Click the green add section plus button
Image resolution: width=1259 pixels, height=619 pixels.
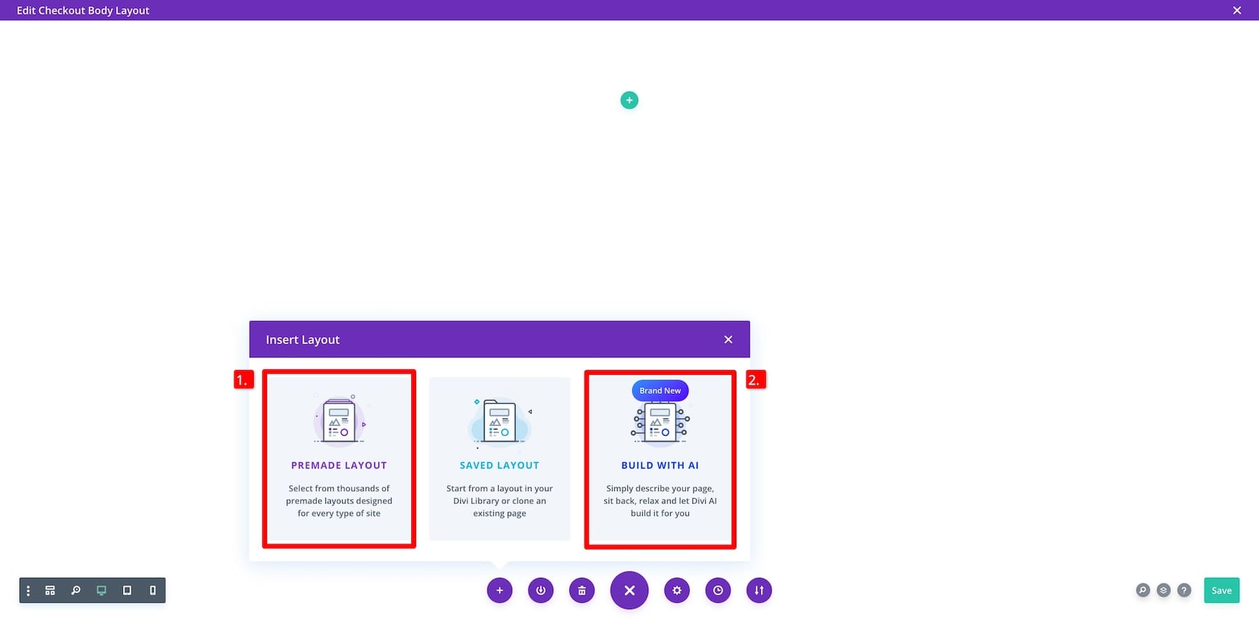click(629, 100)
